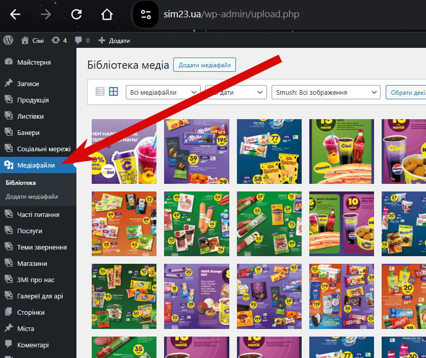426x358 pixels.
Task: Select the M&M's sweets promo thumbnail
Action: tap(341, 296)
